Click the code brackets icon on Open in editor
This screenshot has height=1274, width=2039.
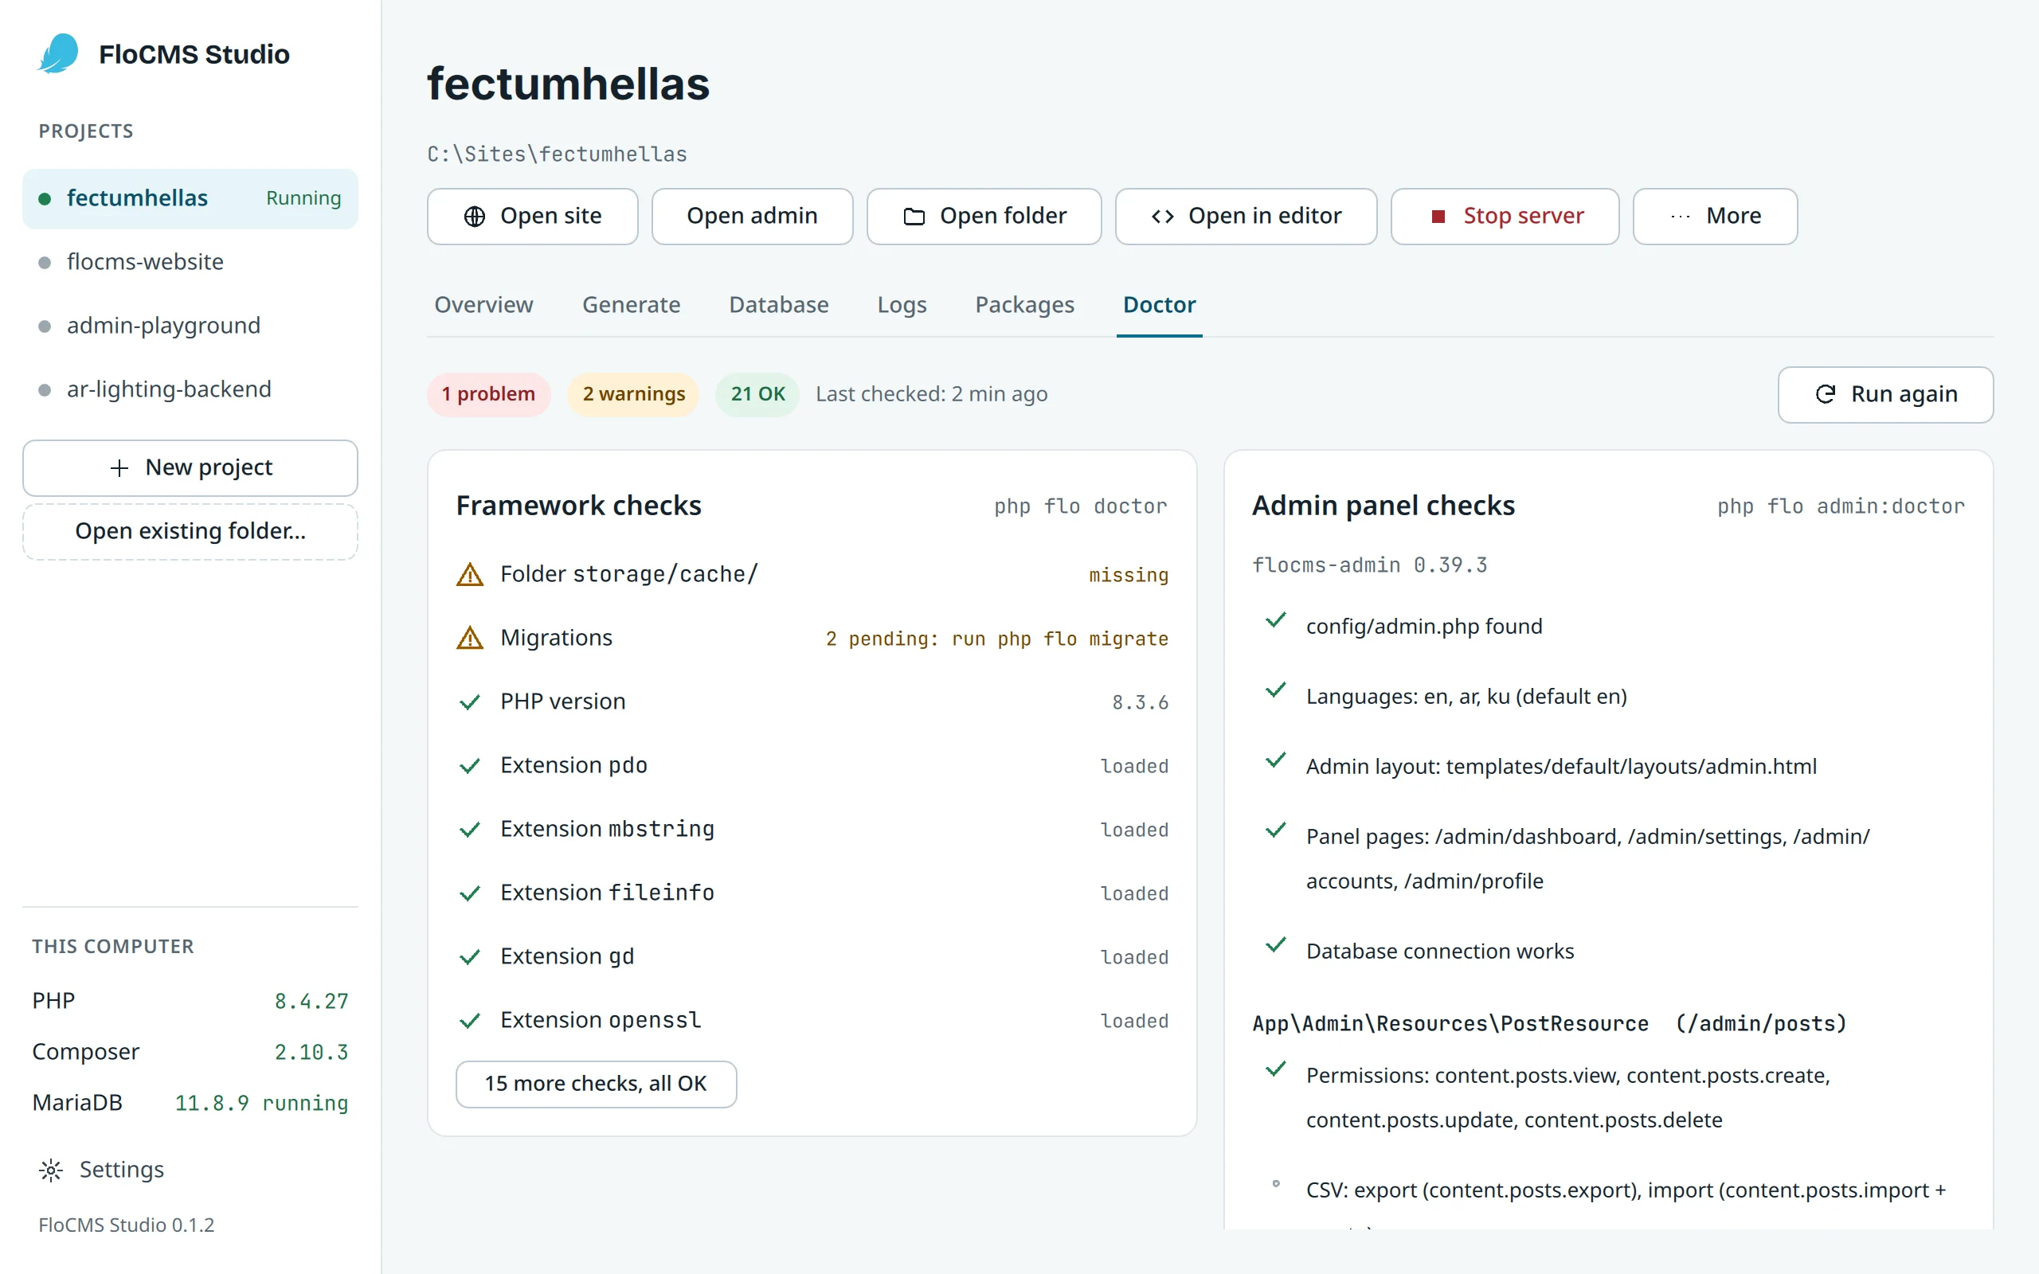(1163, 217)
